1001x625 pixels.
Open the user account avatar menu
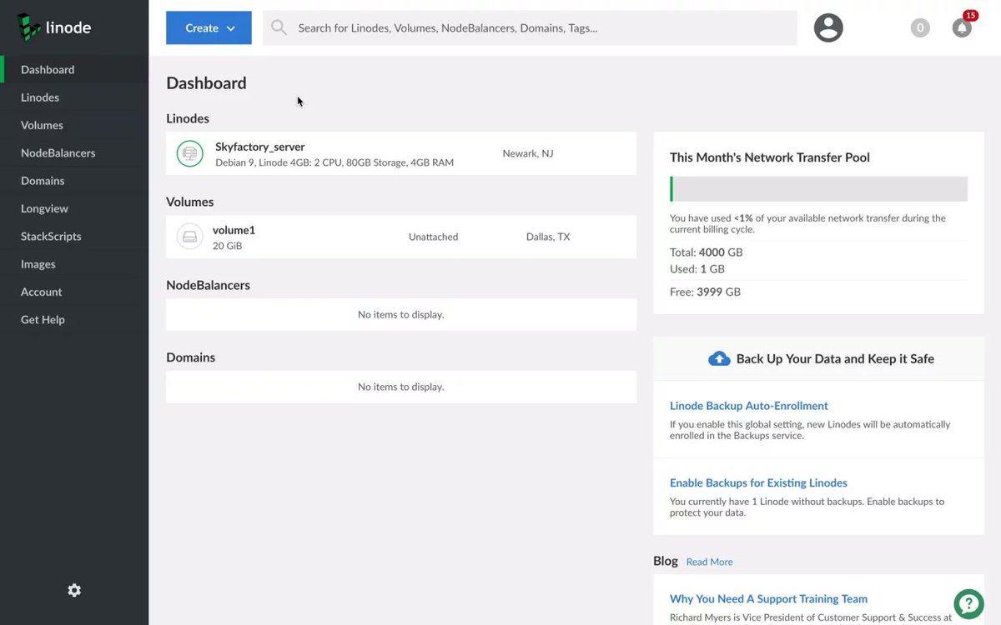pos(828,27)
